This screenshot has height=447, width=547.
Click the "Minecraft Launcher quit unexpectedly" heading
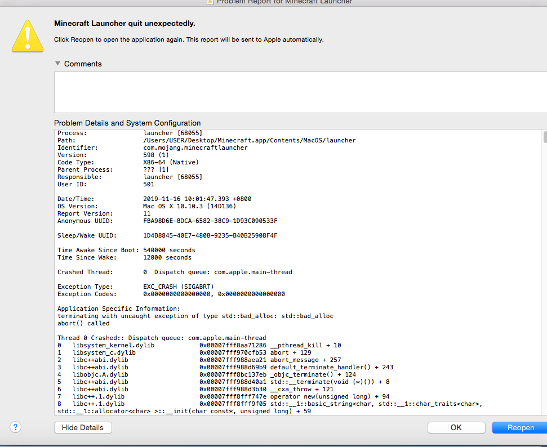point(124,23)
